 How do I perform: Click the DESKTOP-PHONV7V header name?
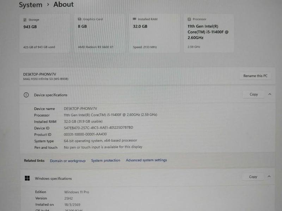(x=39, y=74)
